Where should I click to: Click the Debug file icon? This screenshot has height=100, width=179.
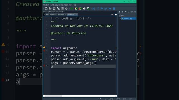tap(94, 9)
